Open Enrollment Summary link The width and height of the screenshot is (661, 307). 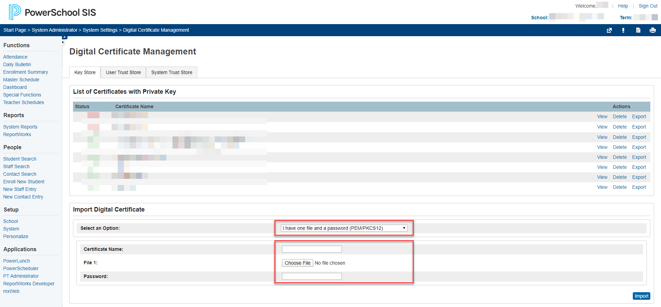[25, 72]
